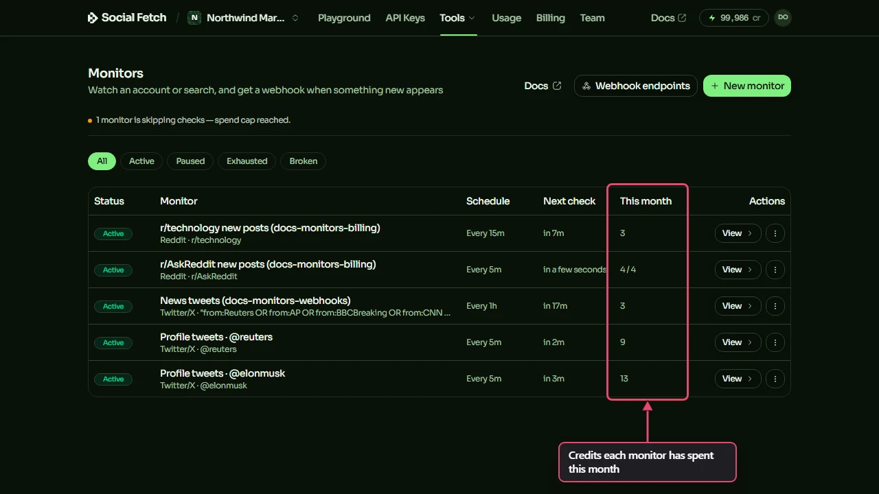The width and height of the screenshot is (879, 494).
Task: Open more actions for @reuters monitor
Action: 775,342
